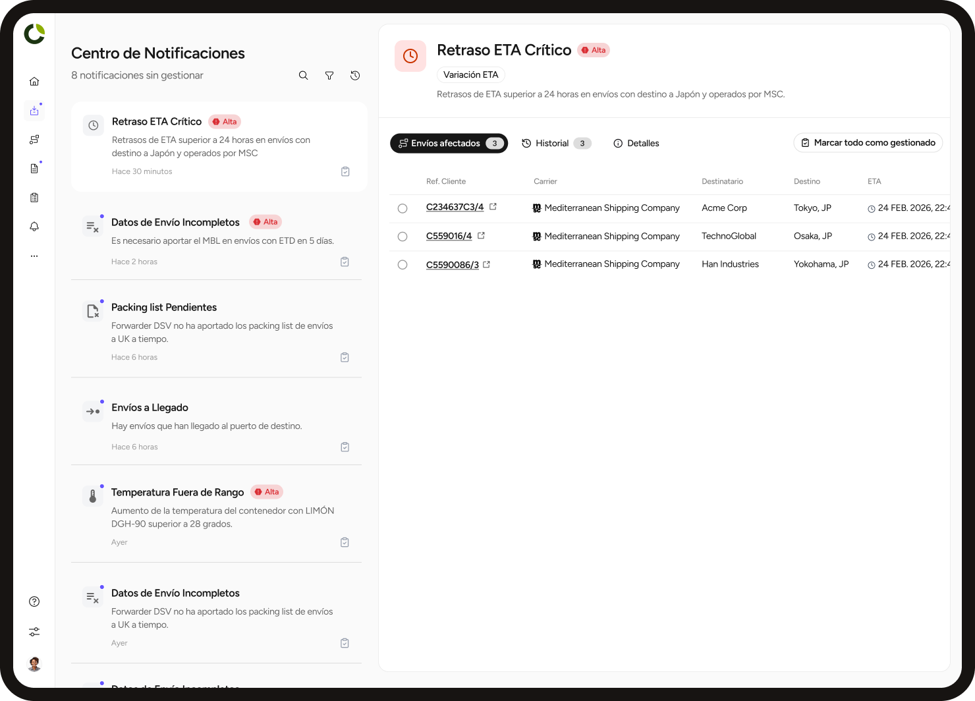Open the documents icon with blue badge
This screenshot has height=701, width=975.
pyautogui.click(x=34, y=168)
